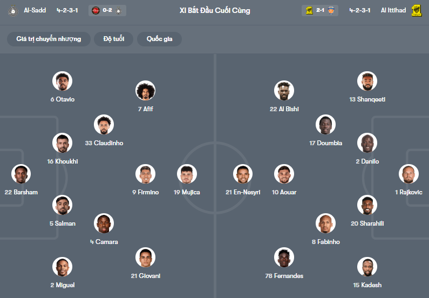Click En-Nesyri's player avatar

[243, 174]
